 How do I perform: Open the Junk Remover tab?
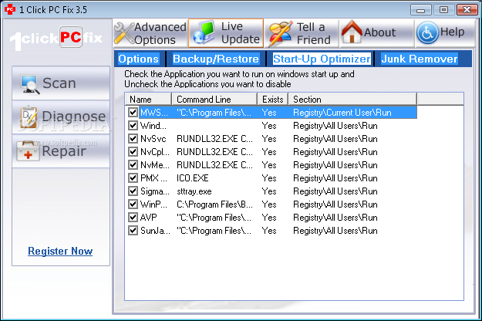click(x=420, y=59)
